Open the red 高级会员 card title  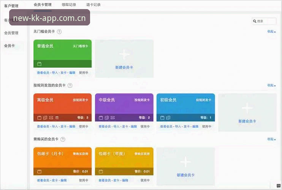(45, 100)
